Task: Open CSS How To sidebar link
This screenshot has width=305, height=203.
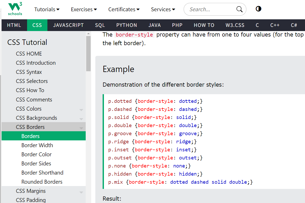Action: (43, 90)
